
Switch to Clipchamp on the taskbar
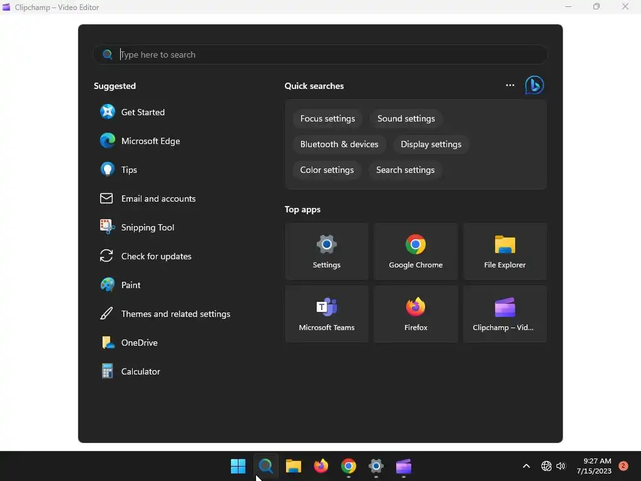click(404, 466)
